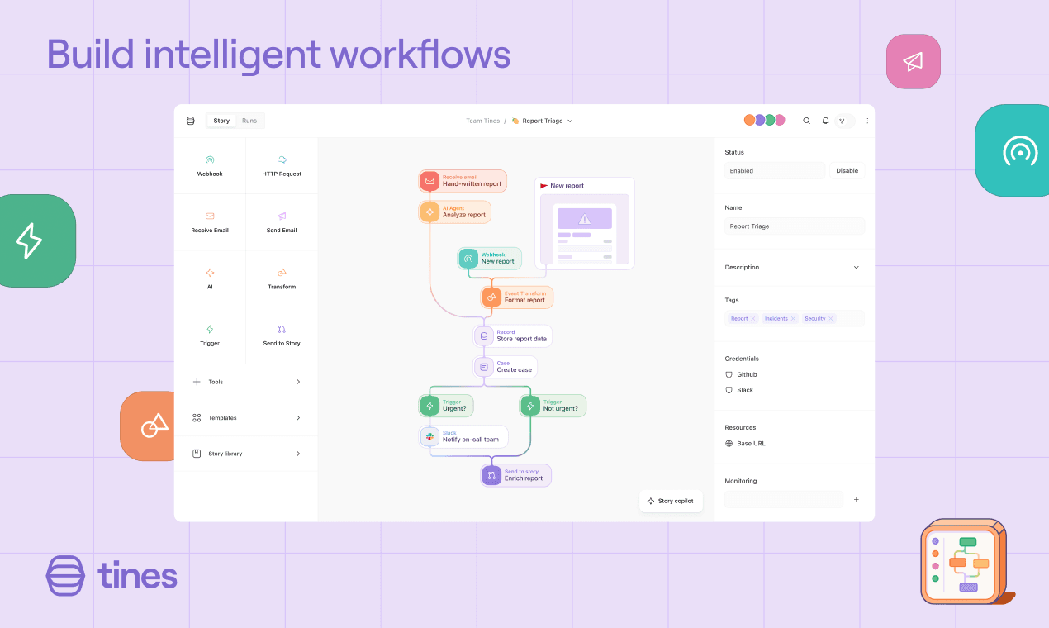This screenshot has height=628, width=1049.
Task: Select the Create case node on canvas
Action: click(x=506, y=367)
